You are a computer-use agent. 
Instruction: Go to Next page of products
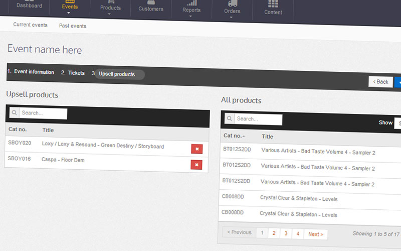[315, 234]
